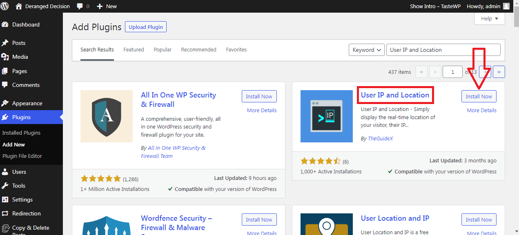Click the admin user avatar
The width and height of the screenshot is (519, 235).
click(x=506, y=6)
